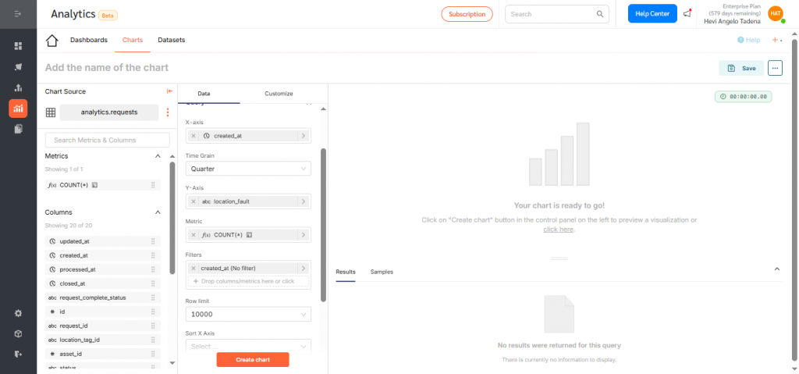Screen dimensions: 799x374
Task: Open the Datasets tab
Action: coord(171,40)
